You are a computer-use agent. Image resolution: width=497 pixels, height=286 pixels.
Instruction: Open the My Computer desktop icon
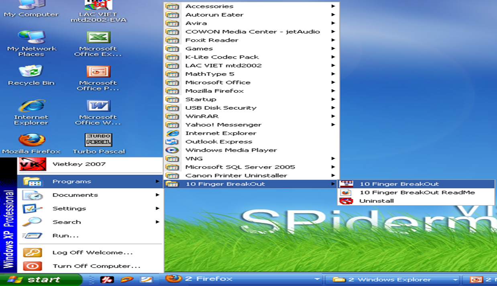pos(31,9)
